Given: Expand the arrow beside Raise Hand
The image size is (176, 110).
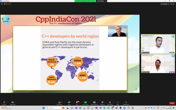Looking at the screenshot, I should [x=113, y=102].
